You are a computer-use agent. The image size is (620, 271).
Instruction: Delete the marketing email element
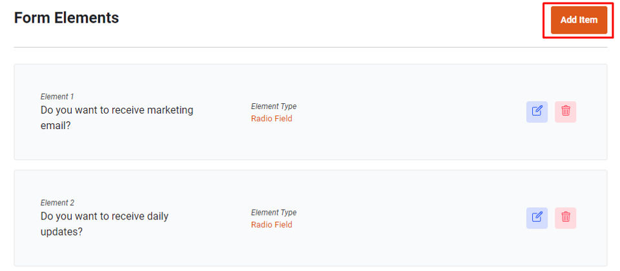click(x=565, y=112)
